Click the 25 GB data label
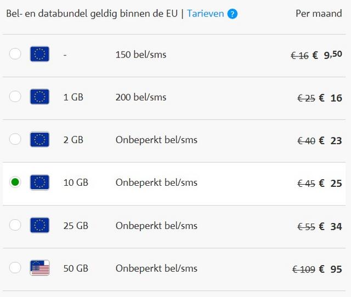The image size is (351, 297). [x=76, y=225]
